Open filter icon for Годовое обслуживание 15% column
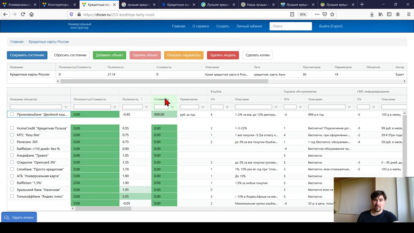 300,107
